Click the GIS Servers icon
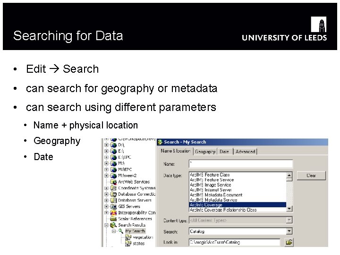This screenshot has height=255, width=340. tap(114, 206)
